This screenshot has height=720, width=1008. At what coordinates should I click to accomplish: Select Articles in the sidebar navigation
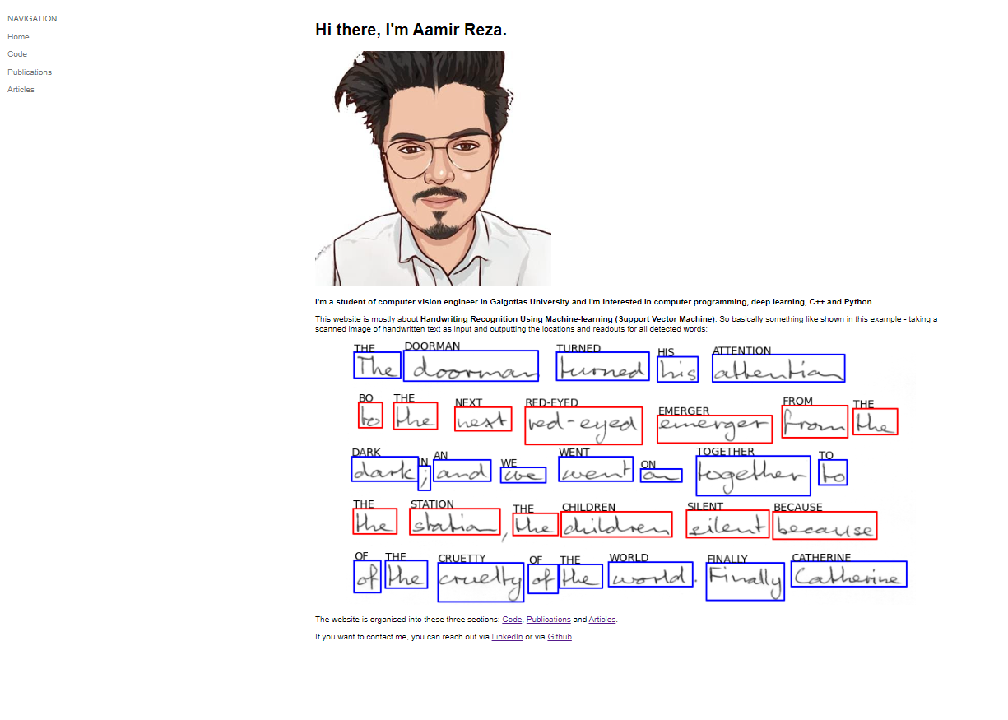[21, 90]
